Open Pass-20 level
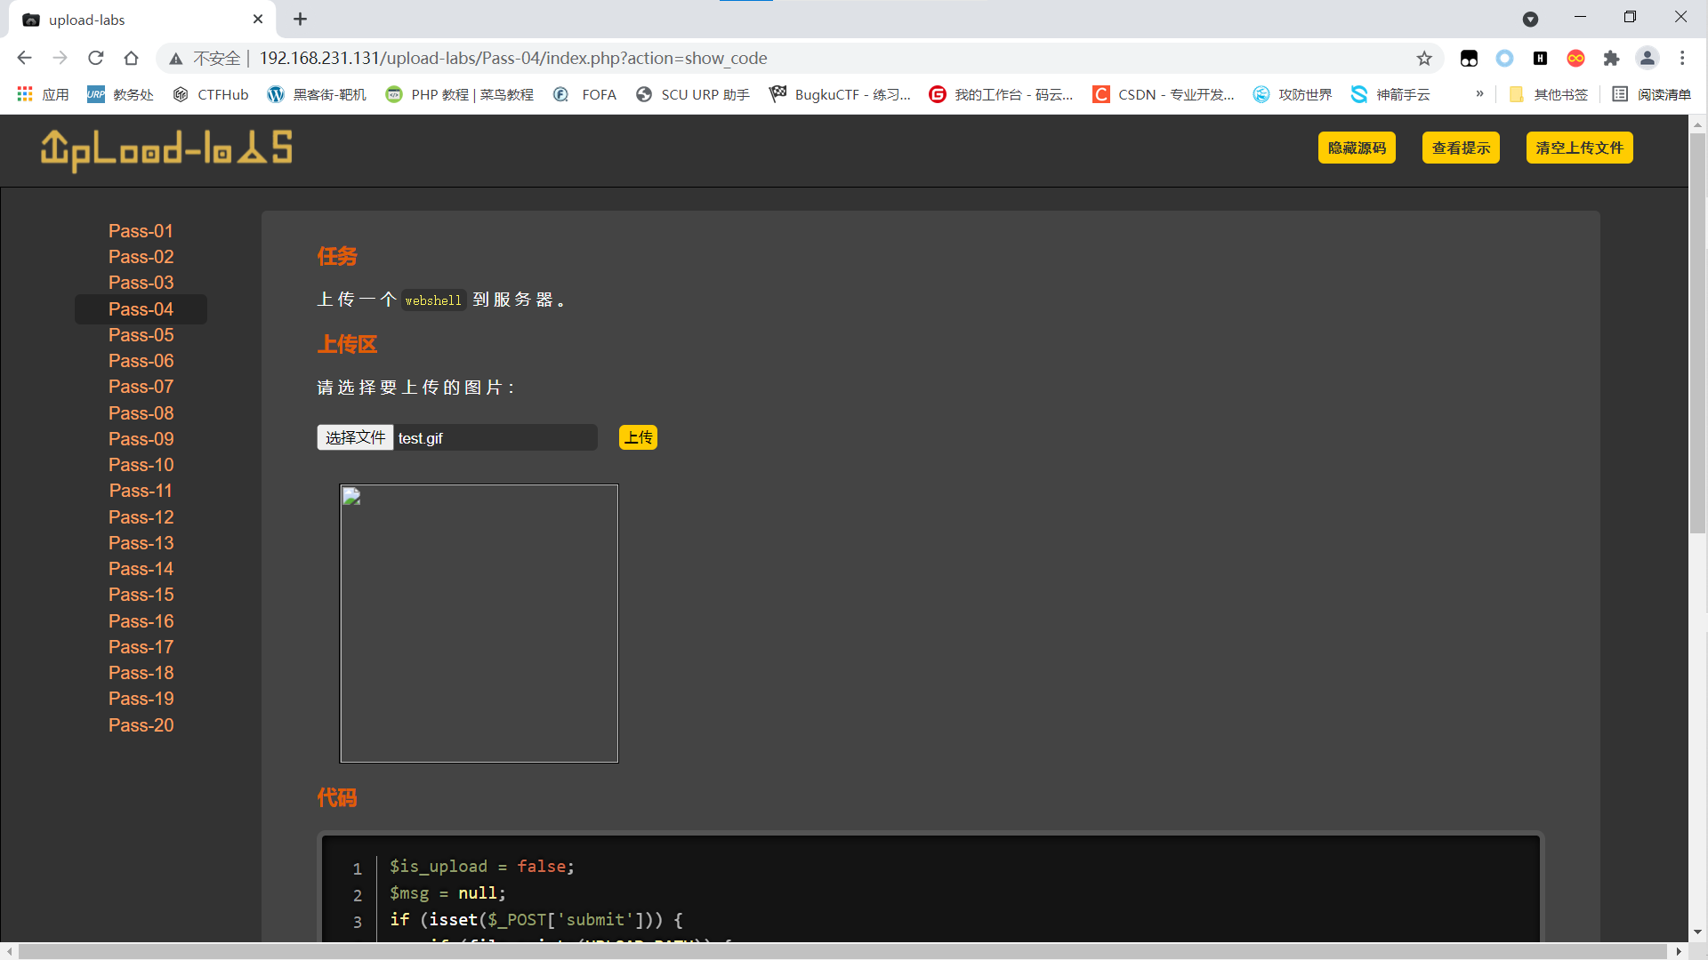This screenshot has width=1708, height=960. [x=141, y=725]
